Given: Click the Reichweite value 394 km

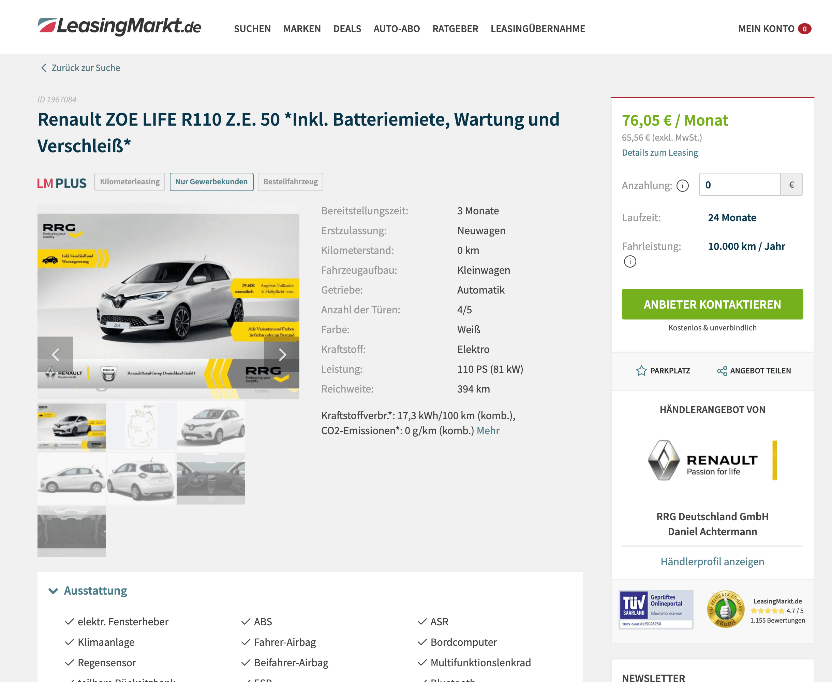Looking at the screenshot, I should click(x=473, y=389).
